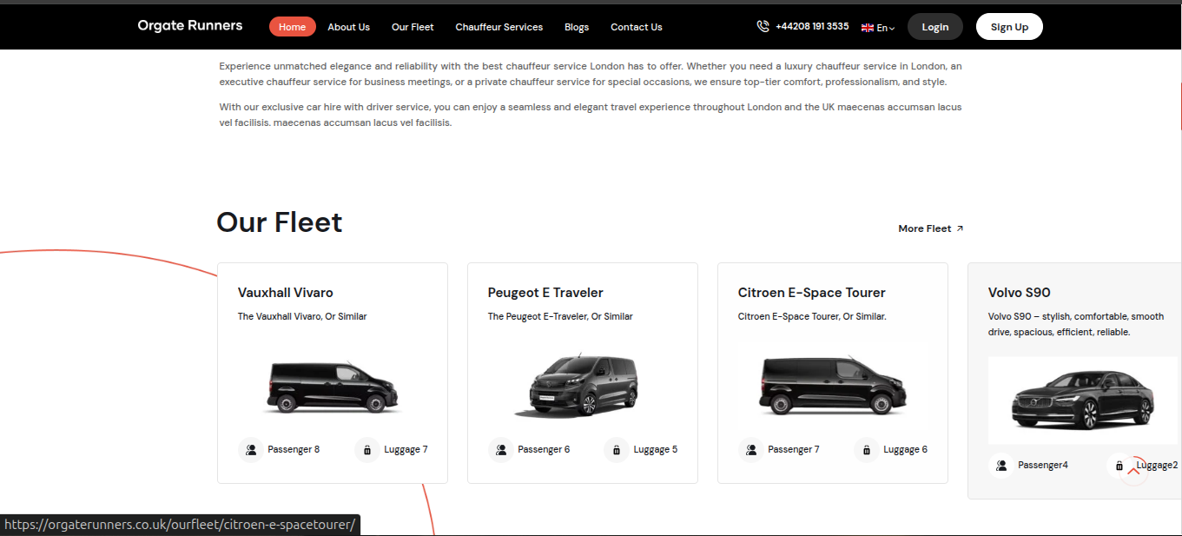Open the Chauffeur Services menu item
Image resolution: width=1182 pixels, height=536 pixels.
click(x=499, y=27)
